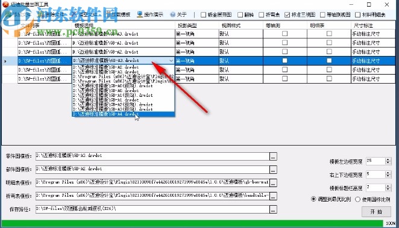Click the 投影类型 column header

pyautogui.click(x=197, y=25)
